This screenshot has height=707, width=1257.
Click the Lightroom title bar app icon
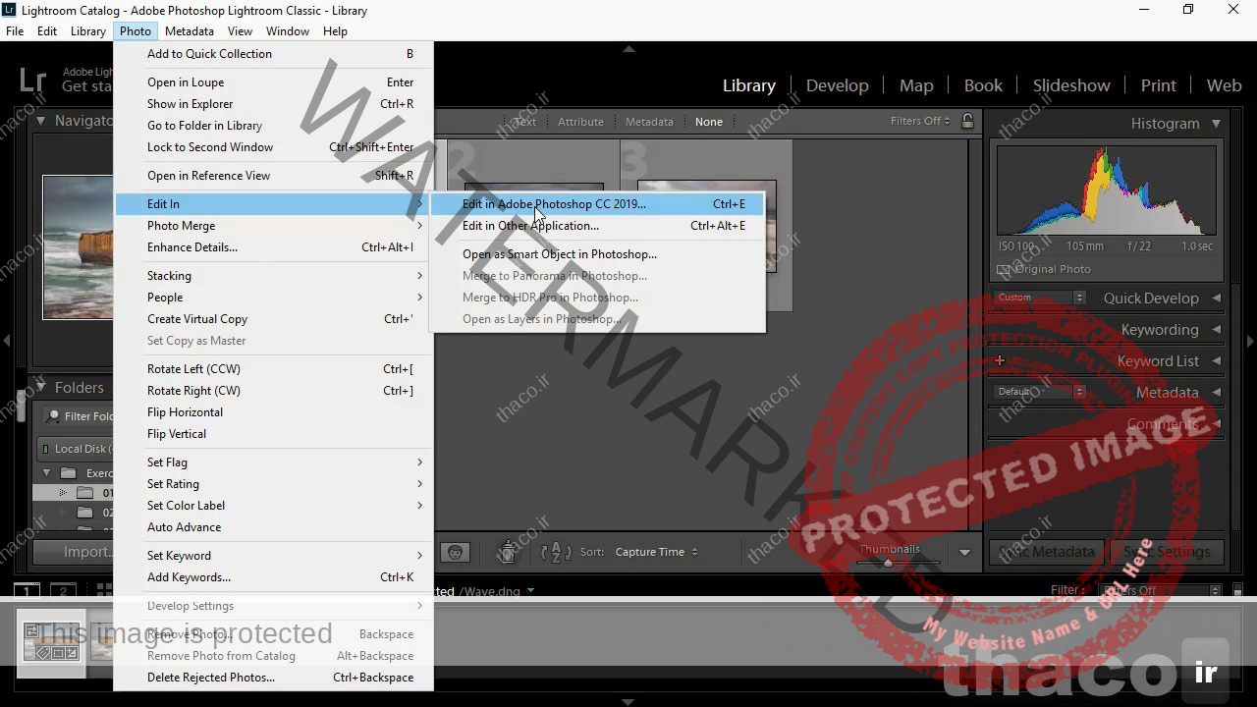(x=10, y=10)
